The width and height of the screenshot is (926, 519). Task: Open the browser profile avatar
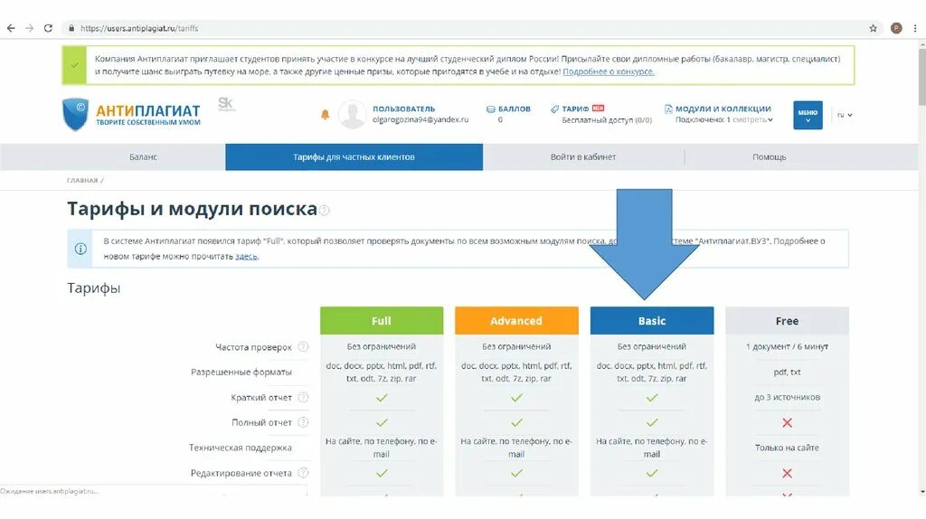tap(896, 28)
